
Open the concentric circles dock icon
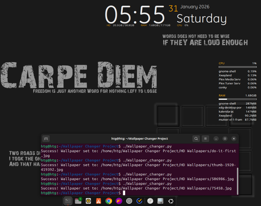pyautogui.click(x=129, y=201)
